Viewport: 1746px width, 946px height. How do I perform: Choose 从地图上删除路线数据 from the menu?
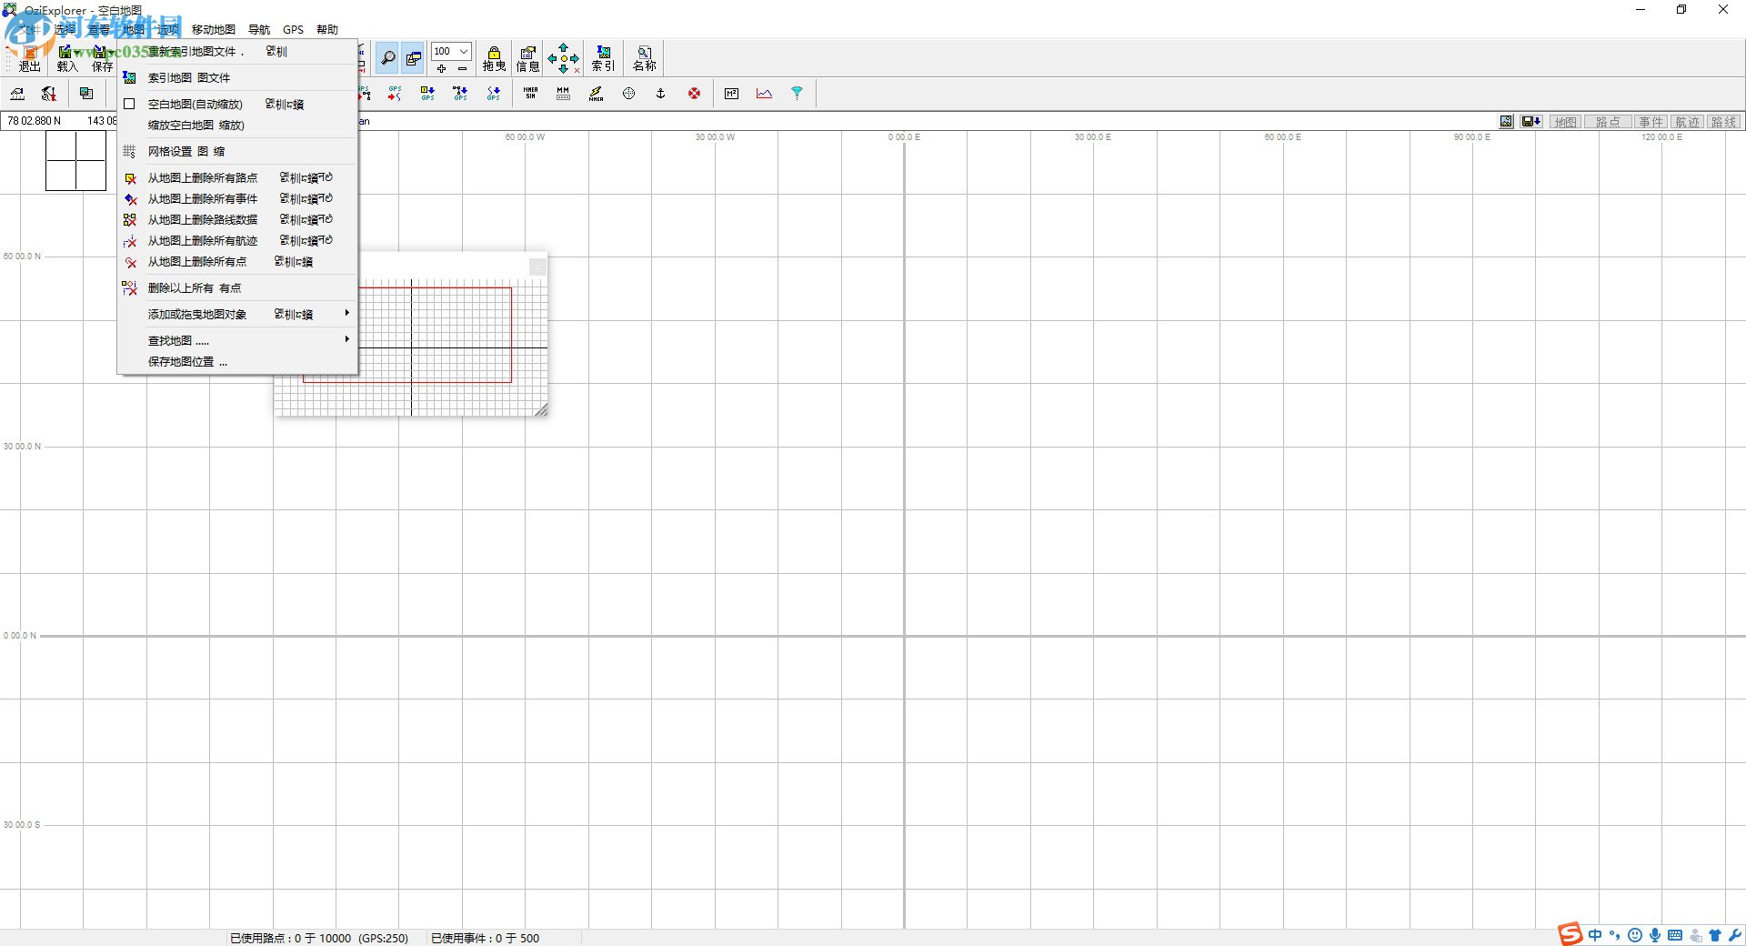click(x=237, y=219)
